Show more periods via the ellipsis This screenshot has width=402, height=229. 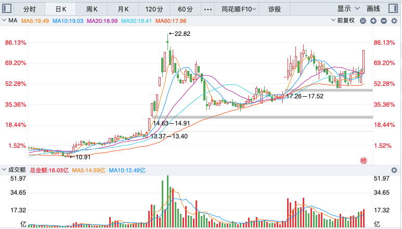tap(208, 9)
